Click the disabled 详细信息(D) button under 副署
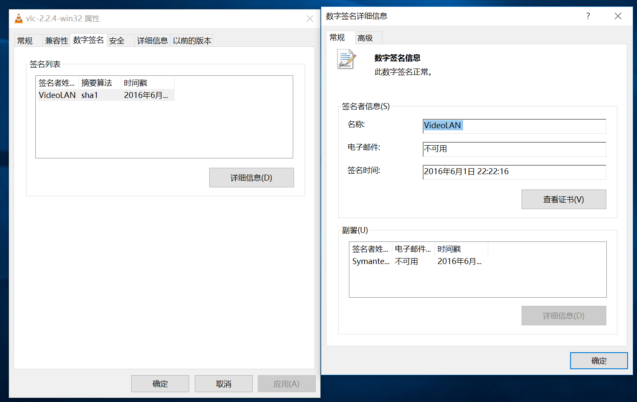 [x=564, y=316]
